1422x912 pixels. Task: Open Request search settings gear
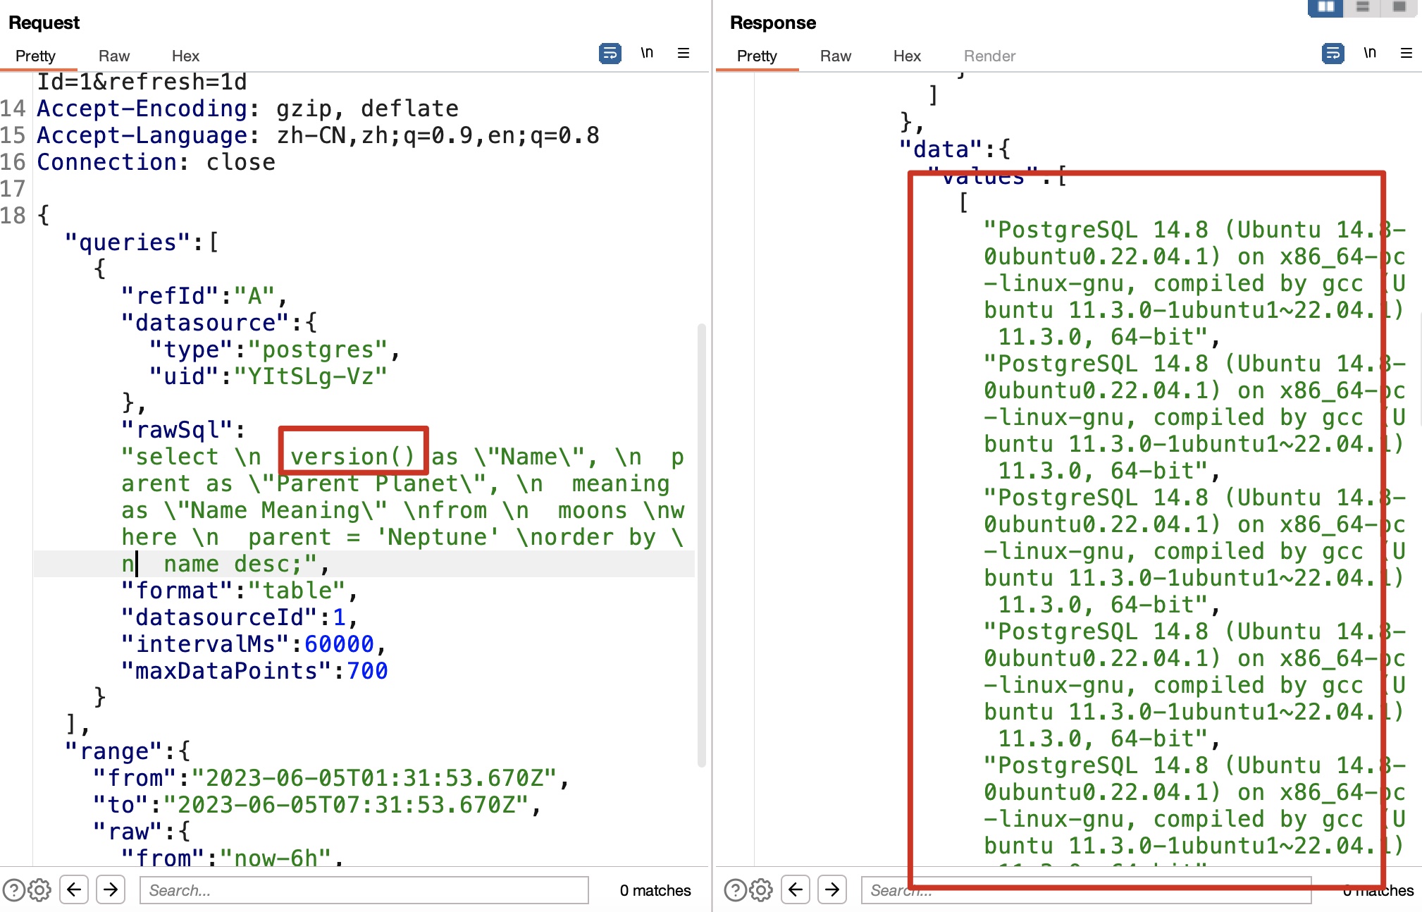(x=39, y=890)
